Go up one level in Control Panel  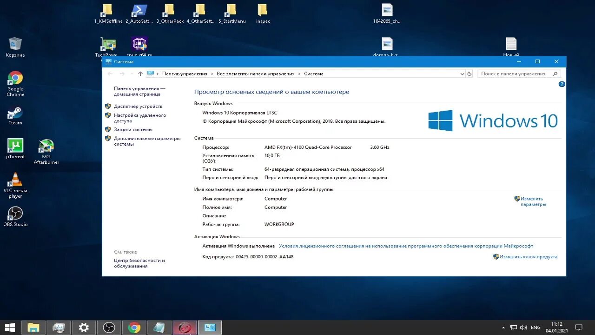tap(140, 74)
